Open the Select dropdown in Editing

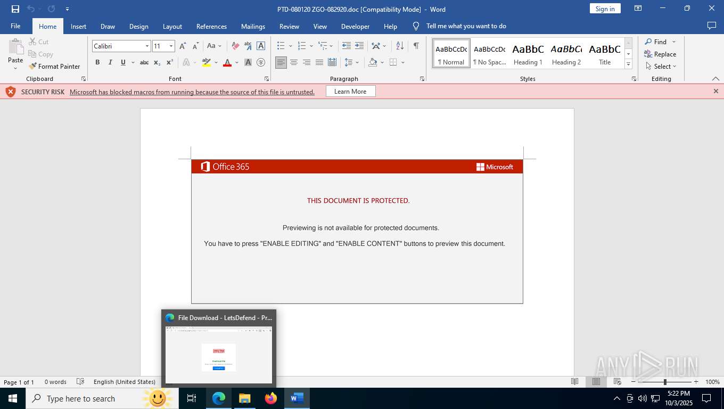point(661,67)
